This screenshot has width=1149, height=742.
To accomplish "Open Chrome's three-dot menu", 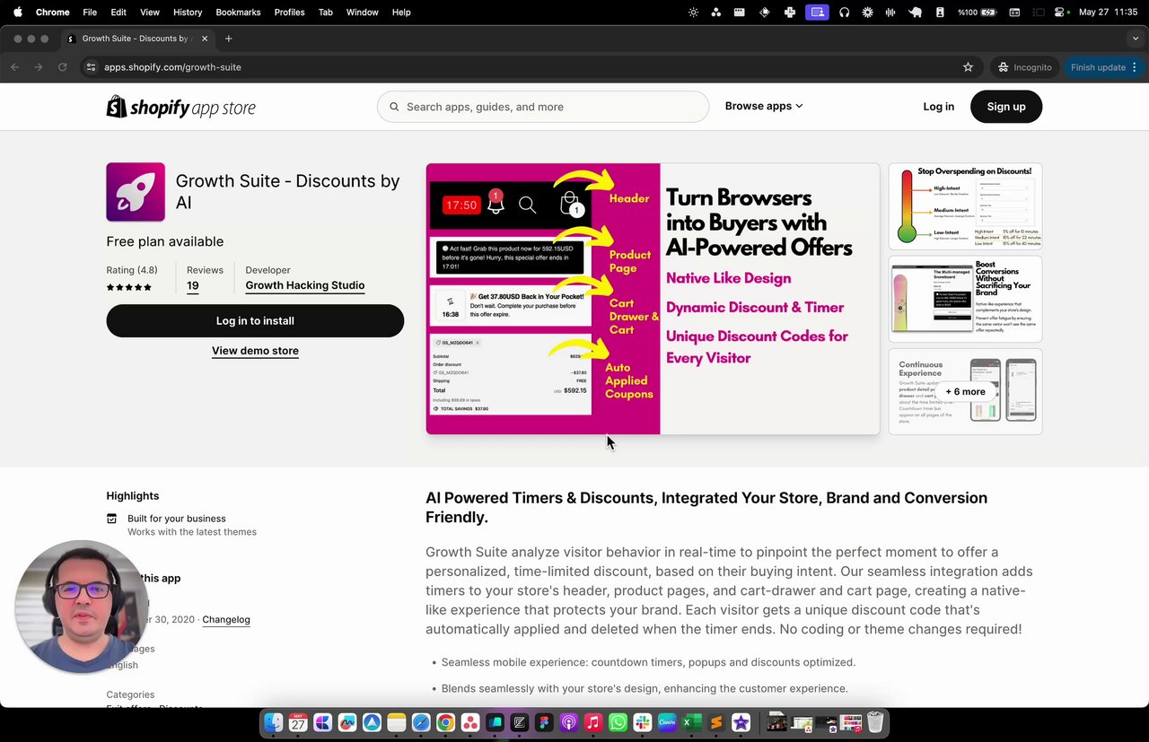I will click(x=1135, y=67).
